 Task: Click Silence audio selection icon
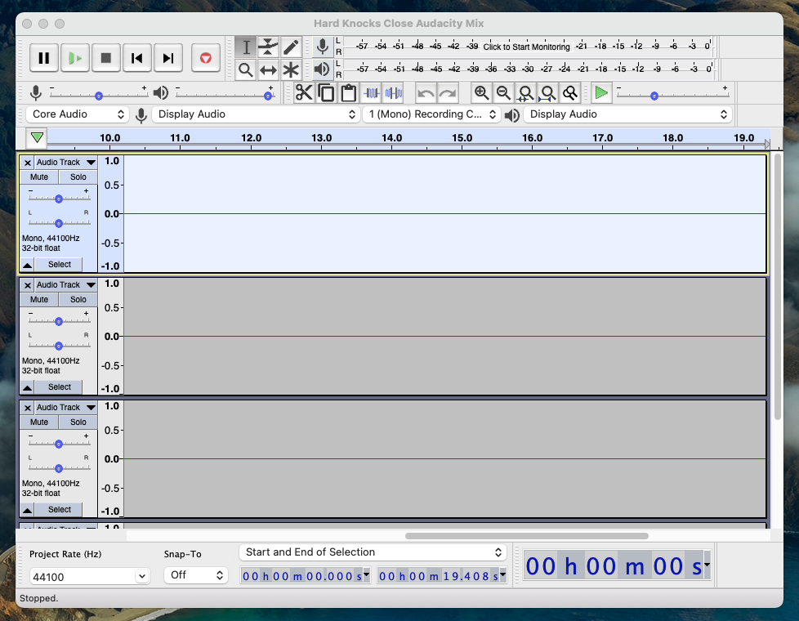point(394,93)
